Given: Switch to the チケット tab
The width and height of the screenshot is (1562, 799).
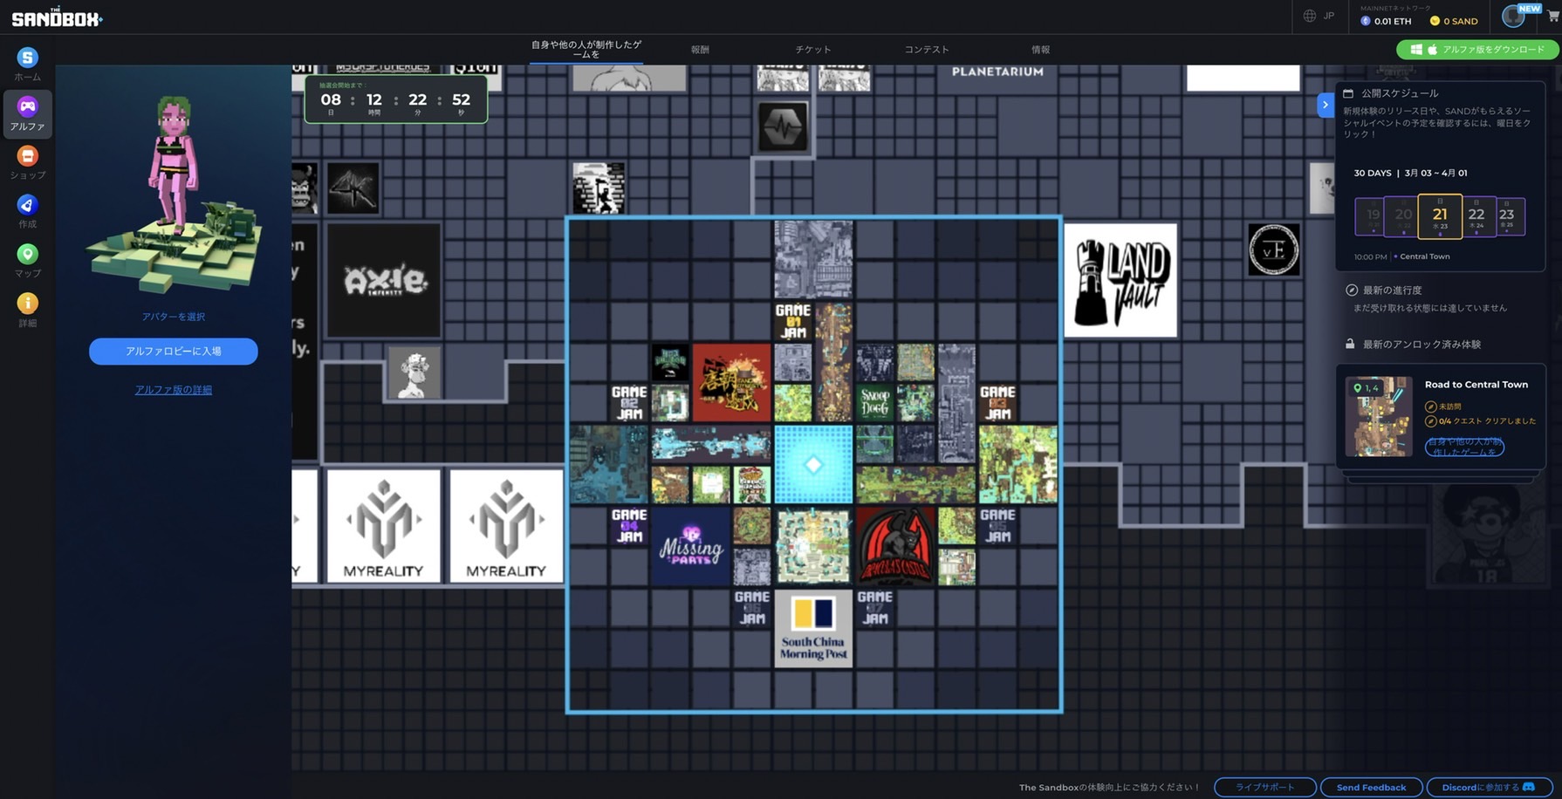Looking at the screenshot, I should pos(813,50).
